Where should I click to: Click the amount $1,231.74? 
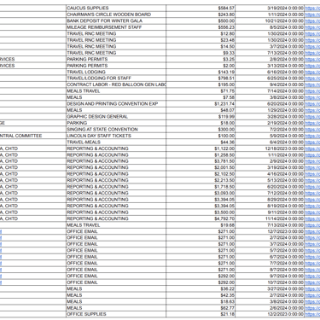(224, 104)
